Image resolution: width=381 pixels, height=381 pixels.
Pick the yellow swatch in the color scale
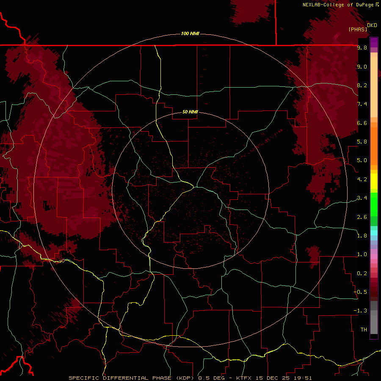374,181
